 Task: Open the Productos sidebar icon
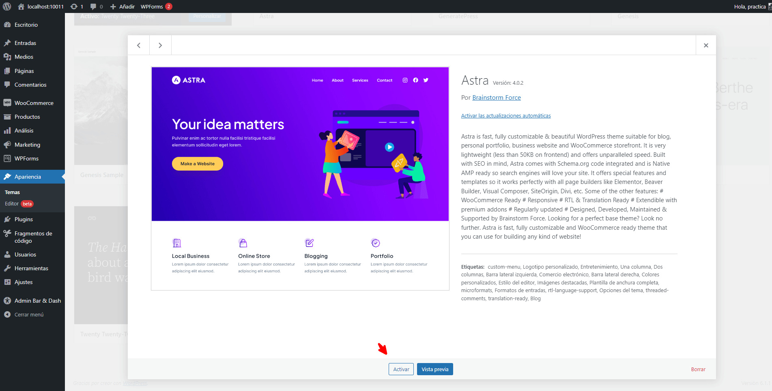coord(7,117)
